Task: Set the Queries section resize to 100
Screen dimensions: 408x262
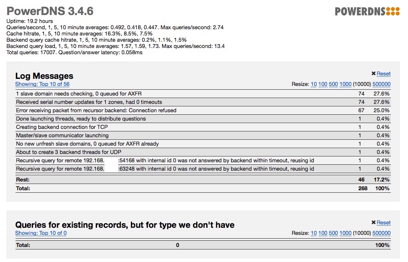Action: pos(323,233)
